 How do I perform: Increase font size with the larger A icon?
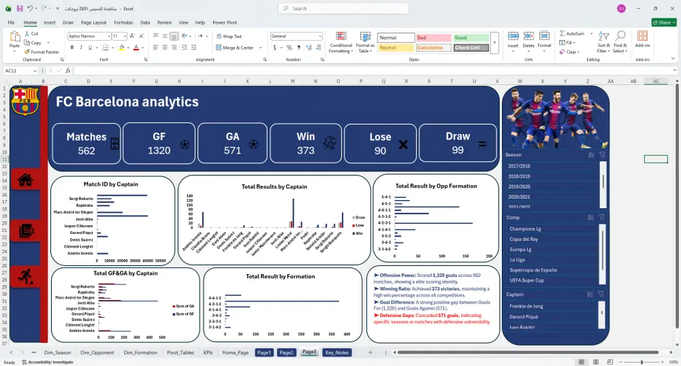click(x=132, y=36)
